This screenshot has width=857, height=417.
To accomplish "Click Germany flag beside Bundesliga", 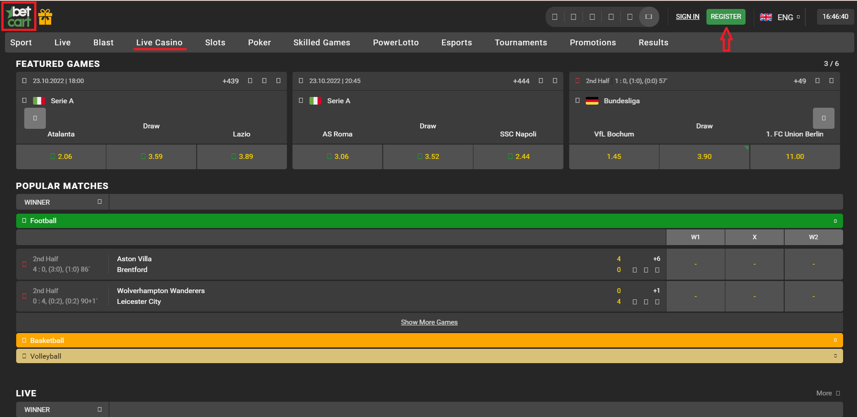I will click(x=592, y=101).
